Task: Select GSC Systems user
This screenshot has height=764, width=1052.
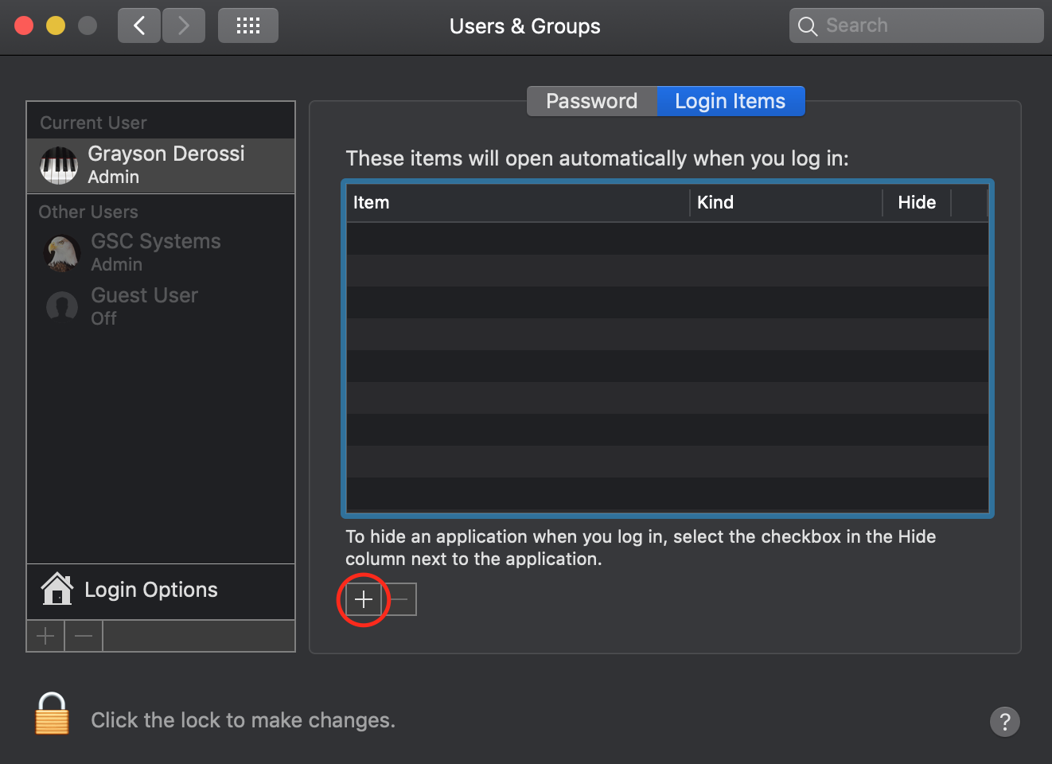Action: [x=161, y=253]
